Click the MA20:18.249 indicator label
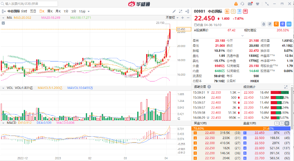Viewport: 294px width, 161px height. pyautogui.click(x=51, y=18)
